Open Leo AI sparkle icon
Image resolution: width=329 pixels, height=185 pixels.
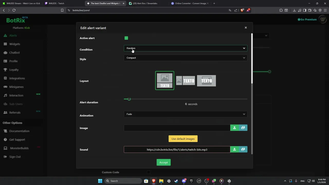point(315,10)
